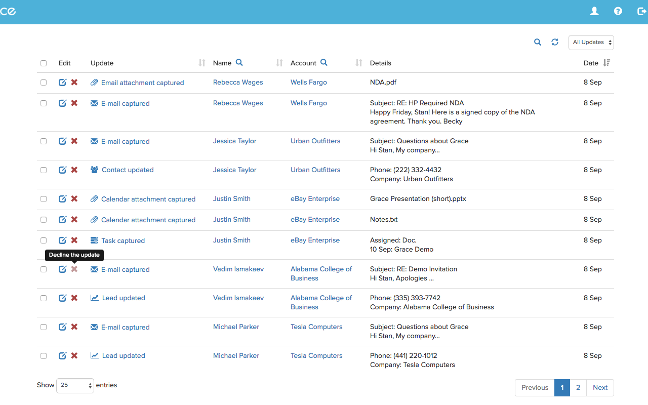Open Michael Parker's Lead updated entry
Screen dimensions: 648x405
tap(124, 355)
